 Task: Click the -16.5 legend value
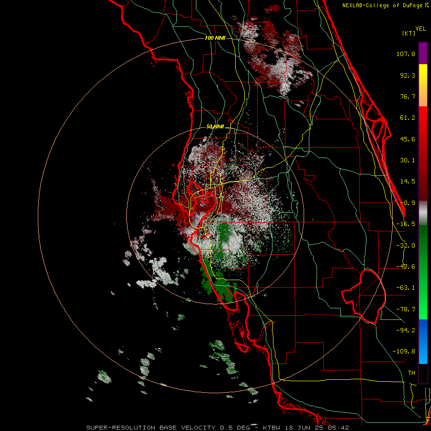(406, 224)
